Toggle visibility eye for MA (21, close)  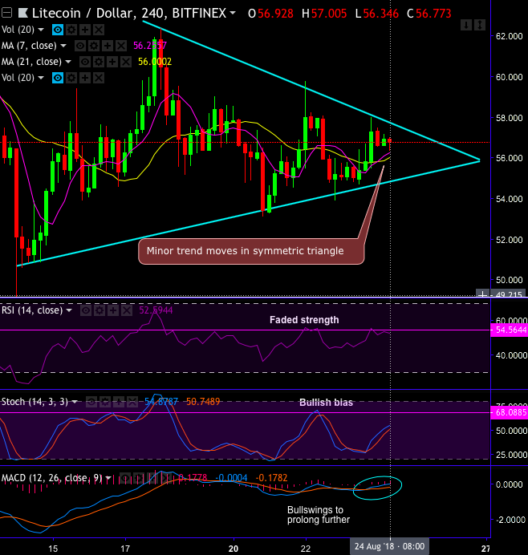tap(84, 62)
